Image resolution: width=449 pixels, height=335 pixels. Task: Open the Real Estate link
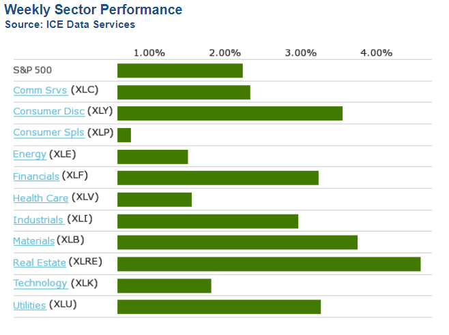pyautogui.click(x=40, y=262)
